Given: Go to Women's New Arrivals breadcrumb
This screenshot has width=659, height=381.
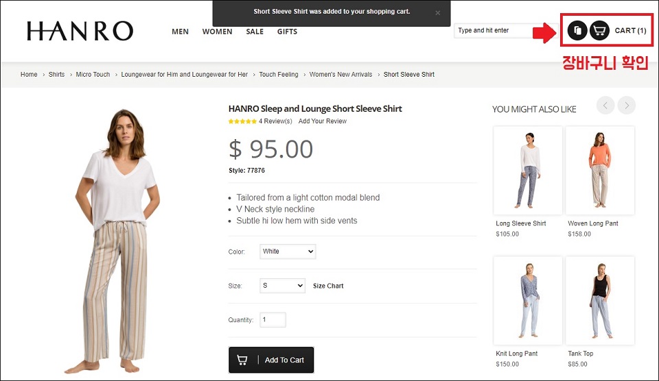Looking at the screenshot, I should coord(341,74).
